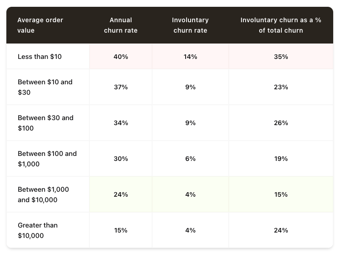Click the 40% annual churn rate cell
The width and height of the screenshot is (340, 257).
click(121, 57)
